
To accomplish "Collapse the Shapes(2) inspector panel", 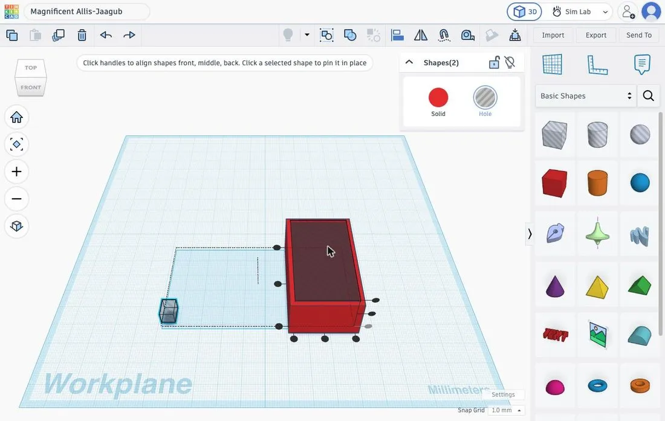I will coord(409,62).
